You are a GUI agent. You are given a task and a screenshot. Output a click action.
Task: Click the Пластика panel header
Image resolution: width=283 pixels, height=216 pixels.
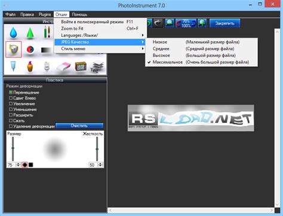tap(55, 80)
